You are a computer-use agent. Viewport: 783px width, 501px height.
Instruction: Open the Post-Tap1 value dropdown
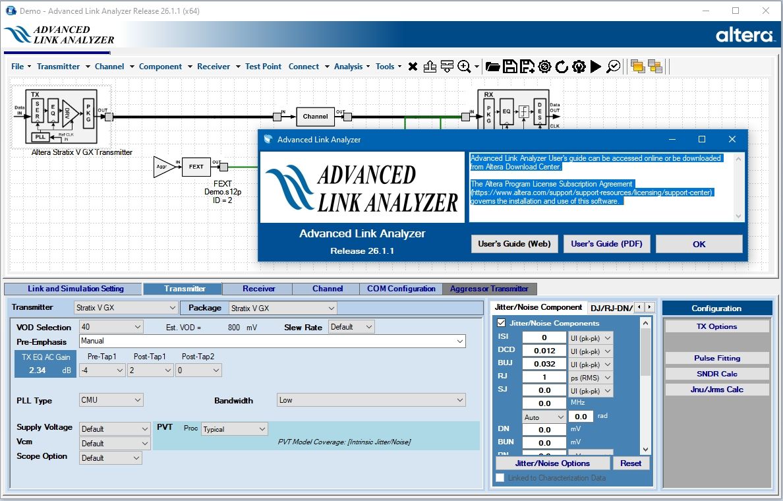pos(150,370)
